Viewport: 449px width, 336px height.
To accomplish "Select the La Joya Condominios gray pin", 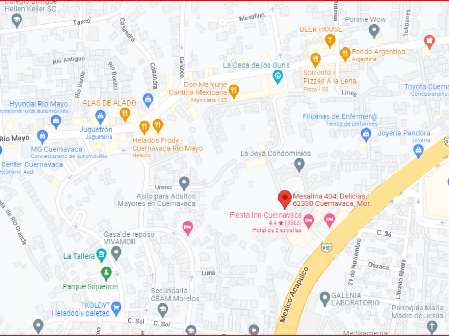I will (x=299, y=166).
